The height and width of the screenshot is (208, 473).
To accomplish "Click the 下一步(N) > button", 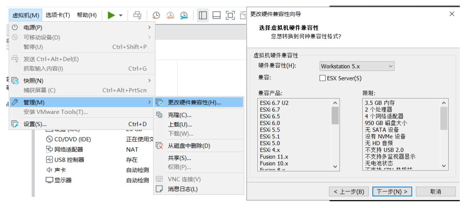I will (392, 192).
